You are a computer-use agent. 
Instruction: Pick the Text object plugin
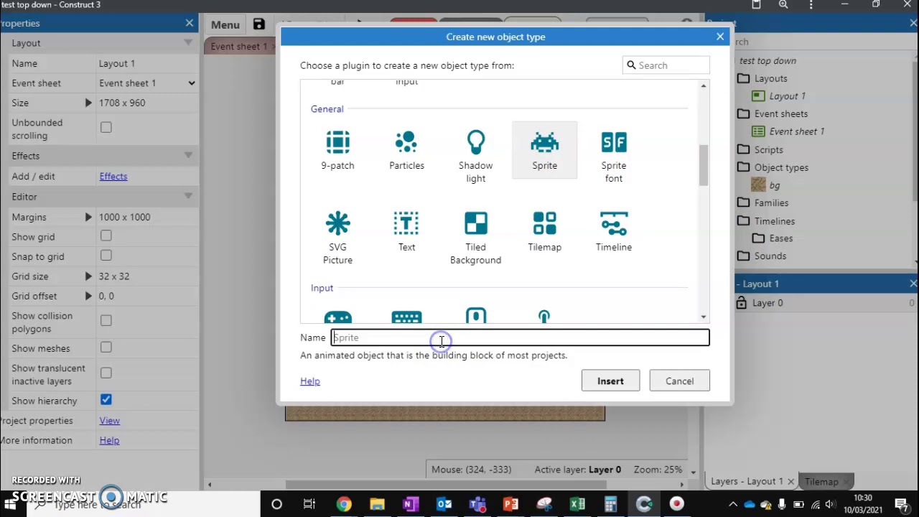coord(406,223)
